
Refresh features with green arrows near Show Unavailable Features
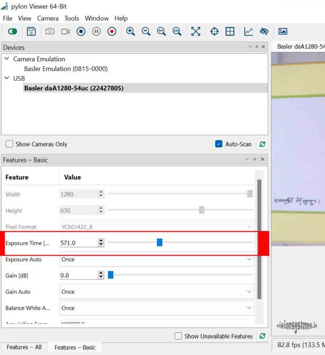262,336
